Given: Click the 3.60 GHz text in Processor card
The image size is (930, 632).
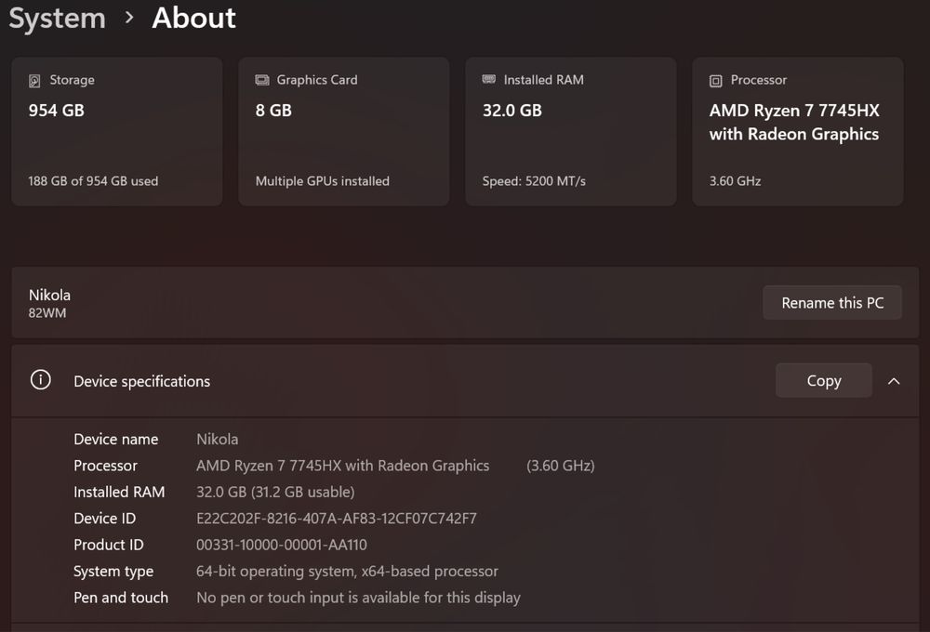Looking at the screenshot, I should (735, 181).
